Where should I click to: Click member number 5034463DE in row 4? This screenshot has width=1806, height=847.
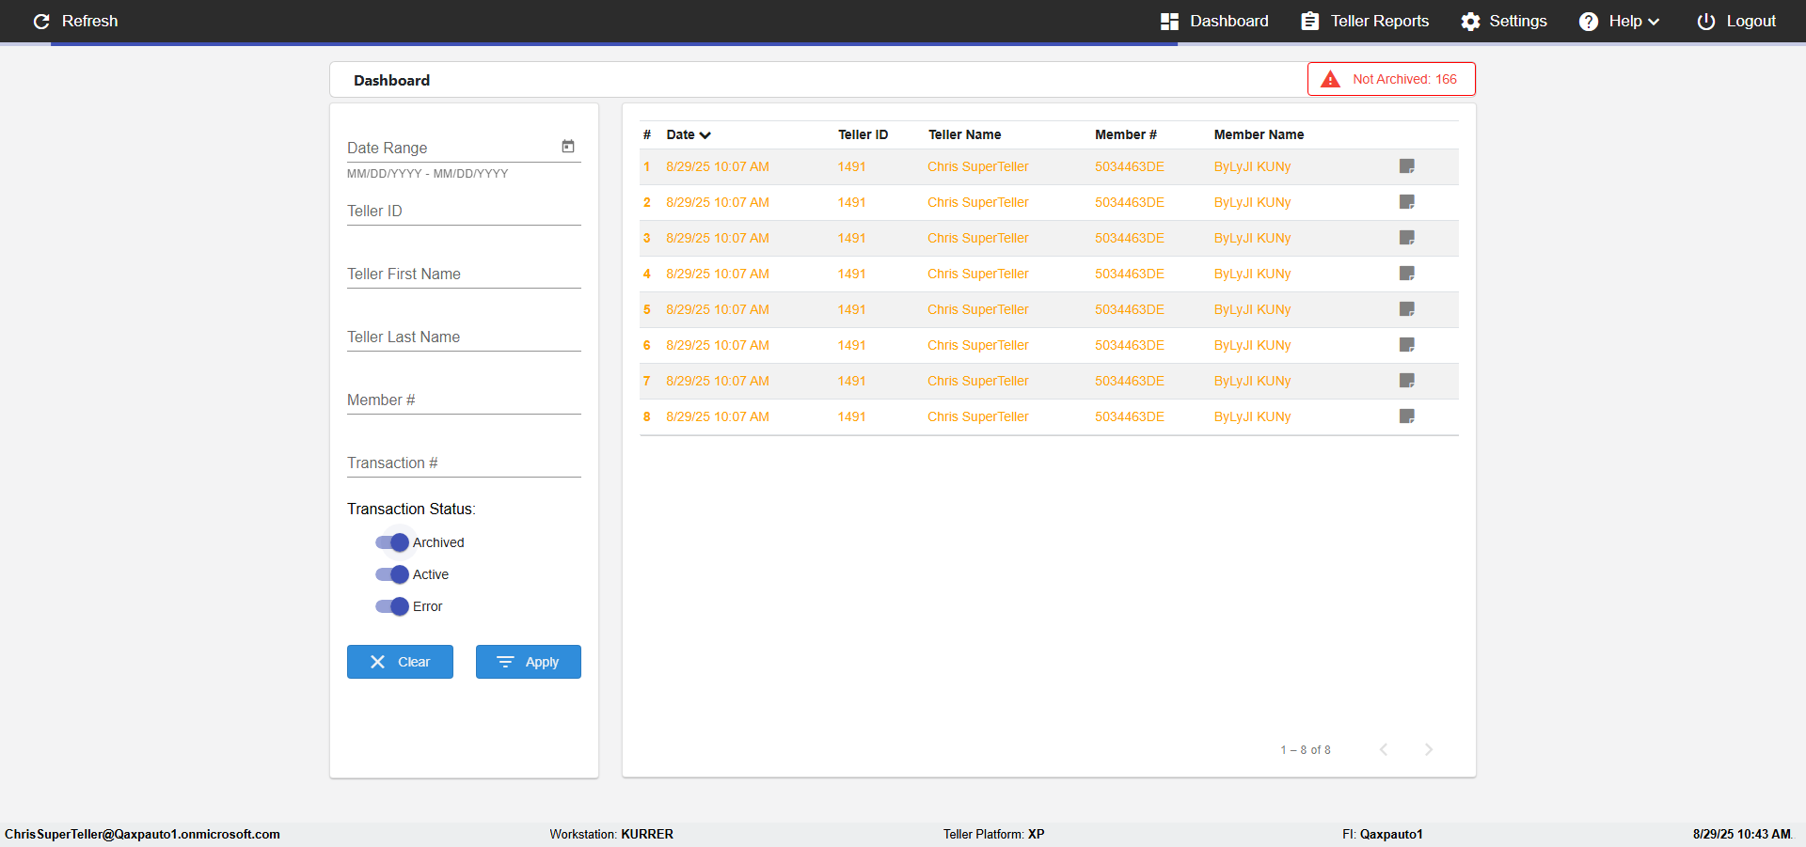coord(1130,274)
